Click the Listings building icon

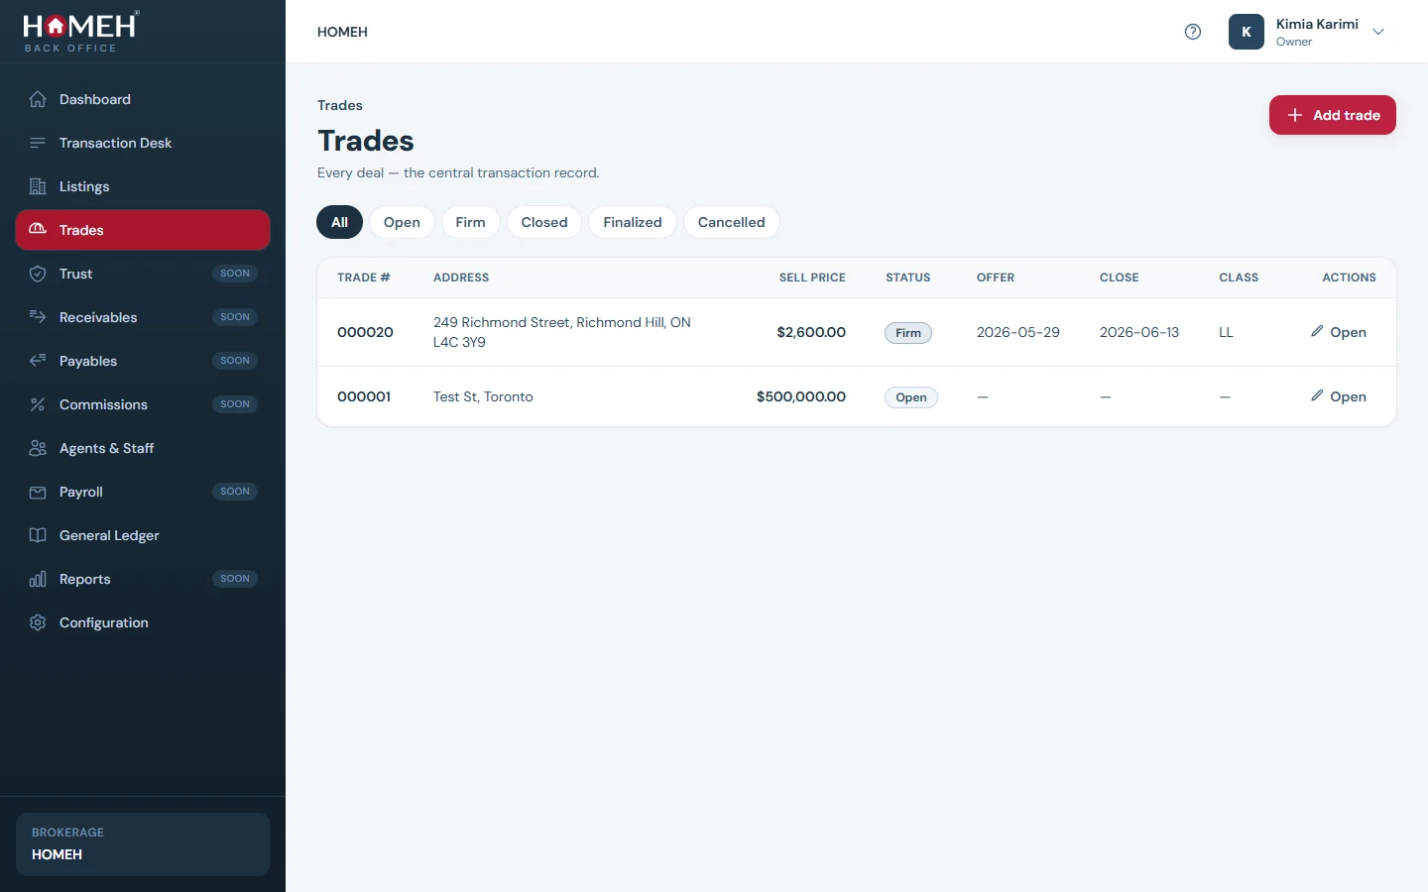click(38, 186)
